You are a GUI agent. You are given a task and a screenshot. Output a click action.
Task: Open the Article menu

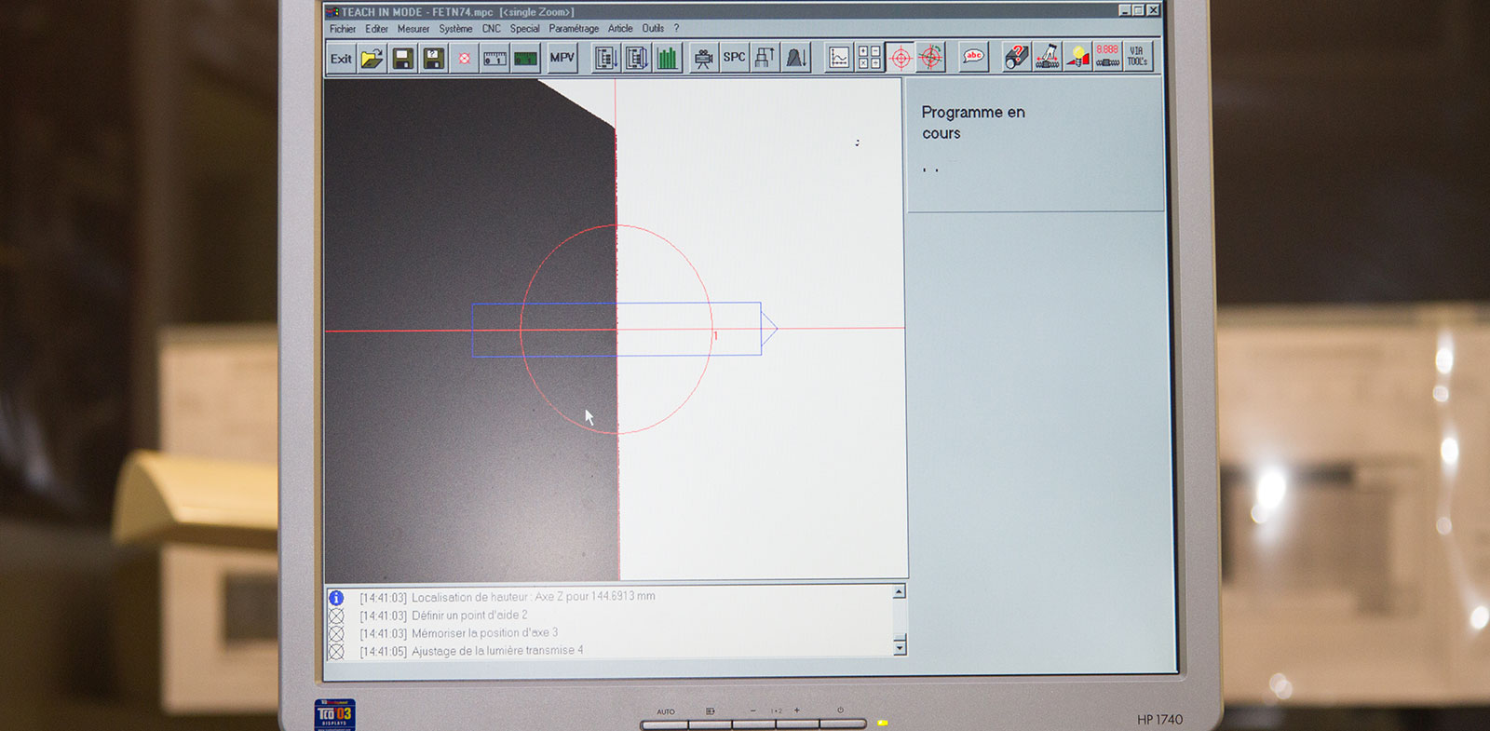620,29
